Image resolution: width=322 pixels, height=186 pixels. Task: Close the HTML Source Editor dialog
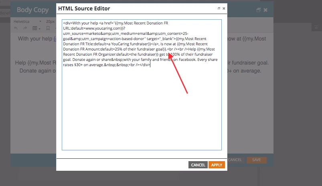tap(224, 8)
